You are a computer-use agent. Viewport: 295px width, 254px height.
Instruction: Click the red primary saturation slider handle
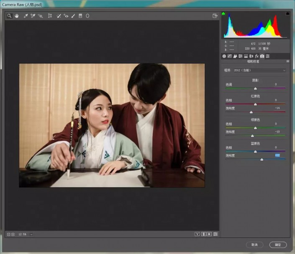pyautogui.click(x=251, y=112)
